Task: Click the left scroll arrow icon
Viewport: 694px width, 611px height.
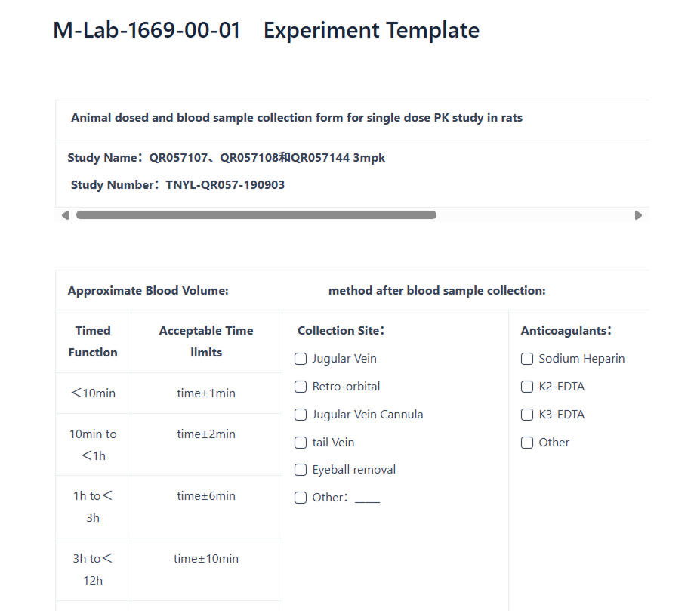Action: pyautogui.click(x=66, y=215)
